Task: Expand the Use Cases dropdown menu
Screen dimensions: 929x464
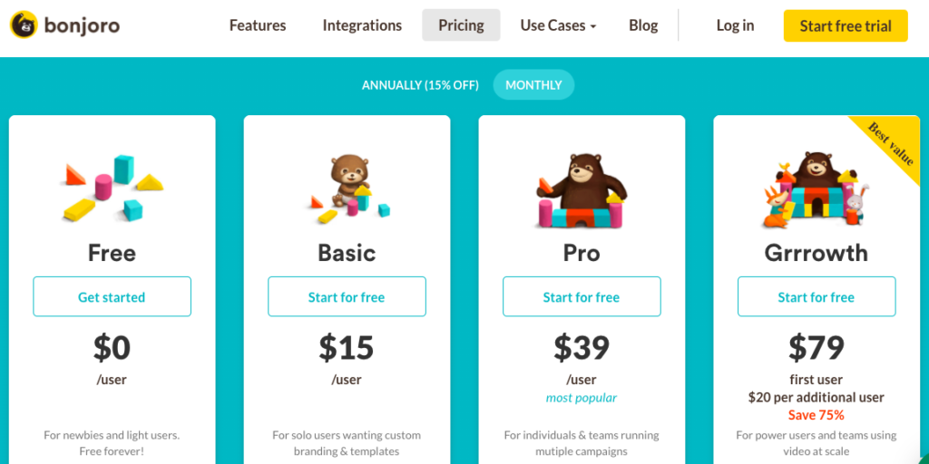Action: (558, 25)
